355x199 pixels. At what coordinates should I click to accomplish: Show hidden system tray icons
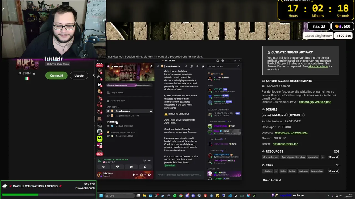click(328, 196)
